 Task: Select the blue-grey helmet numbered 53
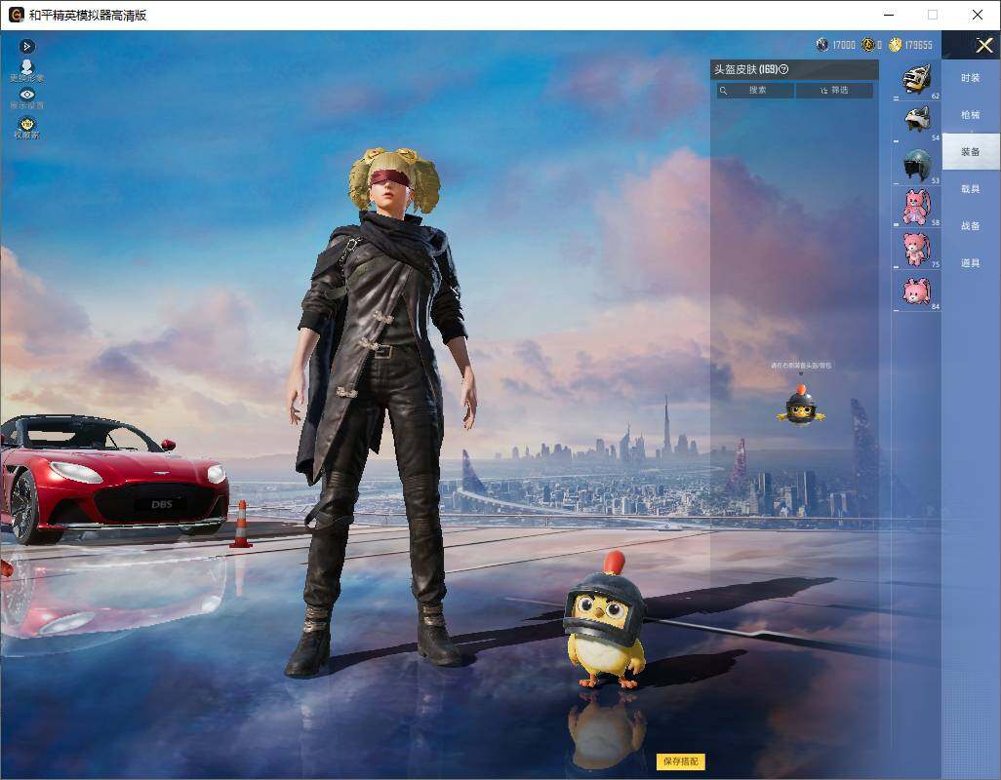[917, 164]
